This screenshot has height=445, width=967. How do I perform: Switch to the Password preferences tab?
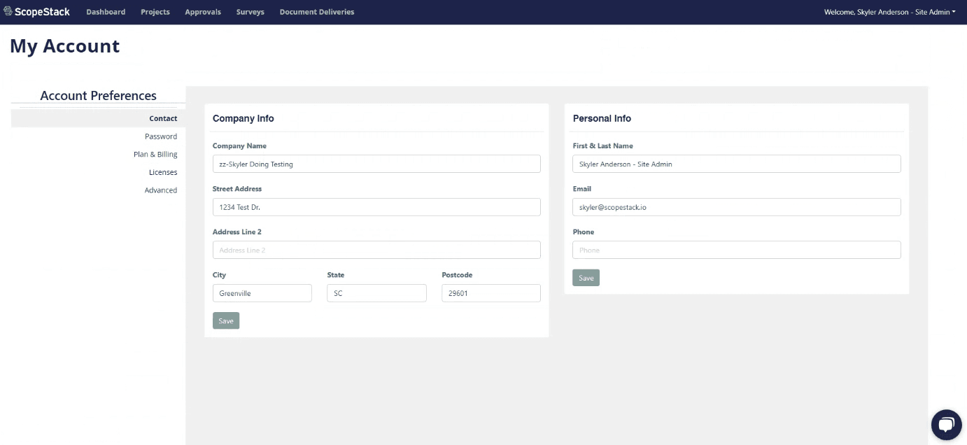point(161,136)
